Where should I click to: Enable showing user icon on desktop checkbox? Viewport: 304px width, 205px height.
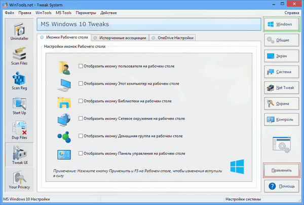coord(81,66)
